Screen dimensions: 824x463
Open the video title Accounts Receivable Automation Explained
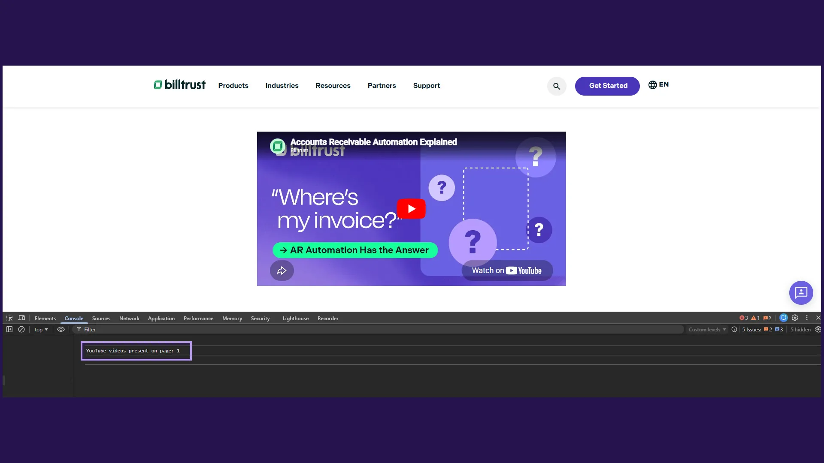(x=373, y=142)
